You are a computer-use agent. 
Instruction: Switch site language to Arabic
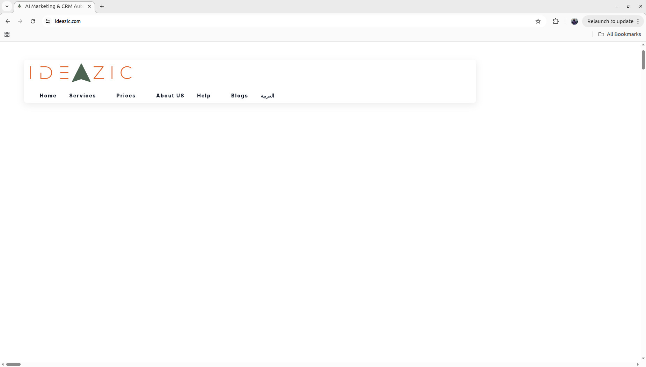tap(267, 96)
